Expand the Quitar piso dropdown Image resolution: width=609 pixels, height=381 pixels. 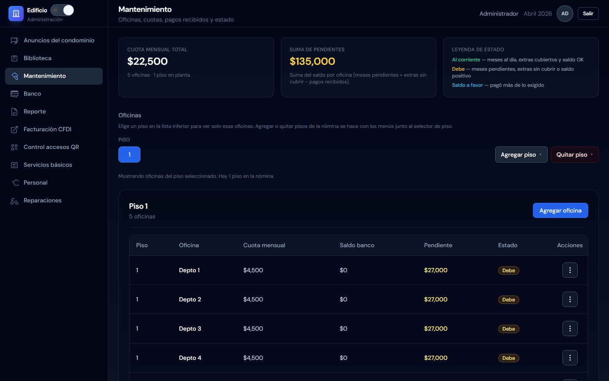[575, 155]
